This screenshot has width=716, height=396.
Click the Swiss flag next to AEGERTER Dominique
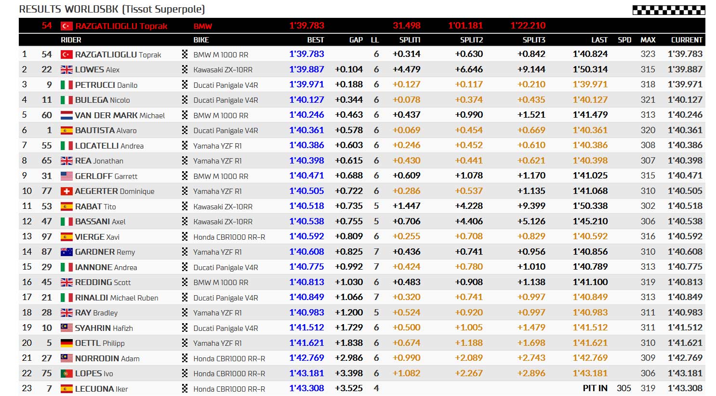tap(66, 191)
